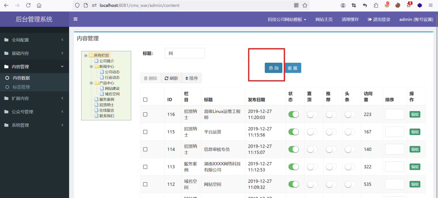
Task: Click the browser address bar URL
Action: tap(140, 6)
